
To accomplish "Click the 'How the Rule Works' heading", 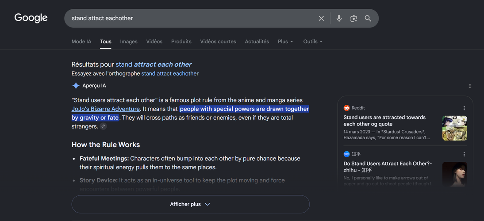I will pos(106,145).
